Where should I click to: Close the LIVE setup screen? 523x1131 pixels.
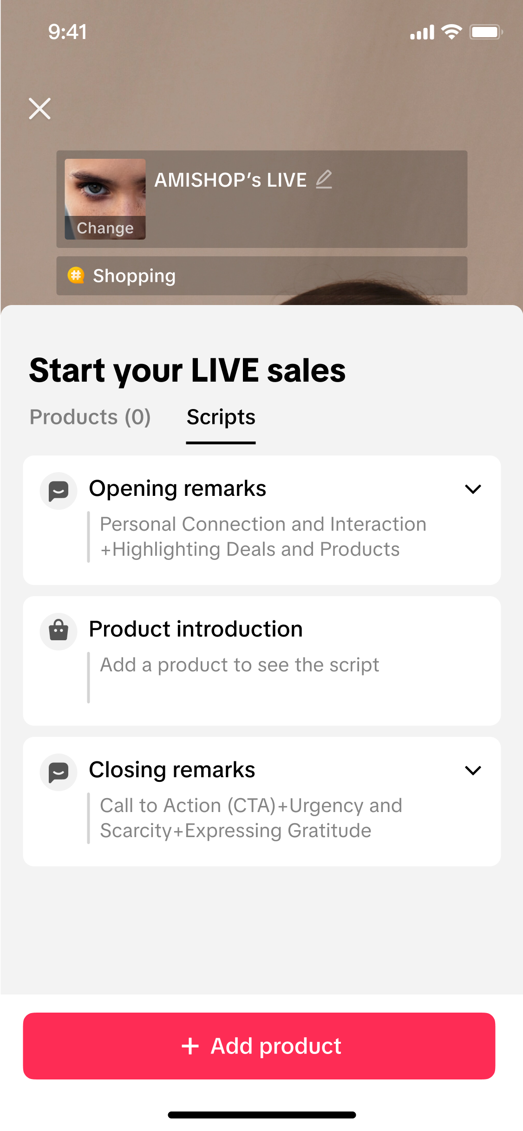tap(40, 109)
